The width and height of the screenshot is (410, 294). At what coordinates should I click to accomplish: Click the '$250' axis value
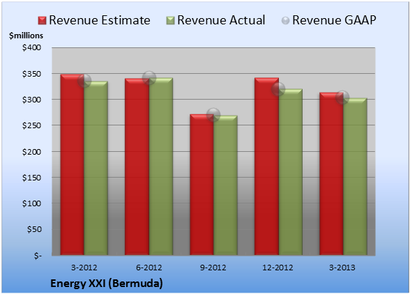click(31, 125)
